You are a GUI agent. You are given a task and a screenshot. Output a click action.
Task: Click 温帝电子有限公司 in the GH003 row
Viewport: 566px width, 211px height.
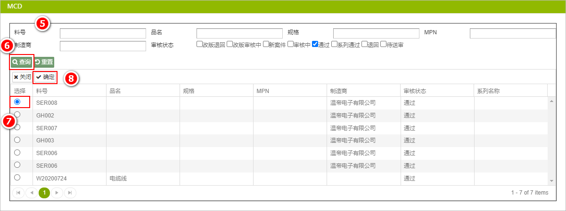pos(353,140)
